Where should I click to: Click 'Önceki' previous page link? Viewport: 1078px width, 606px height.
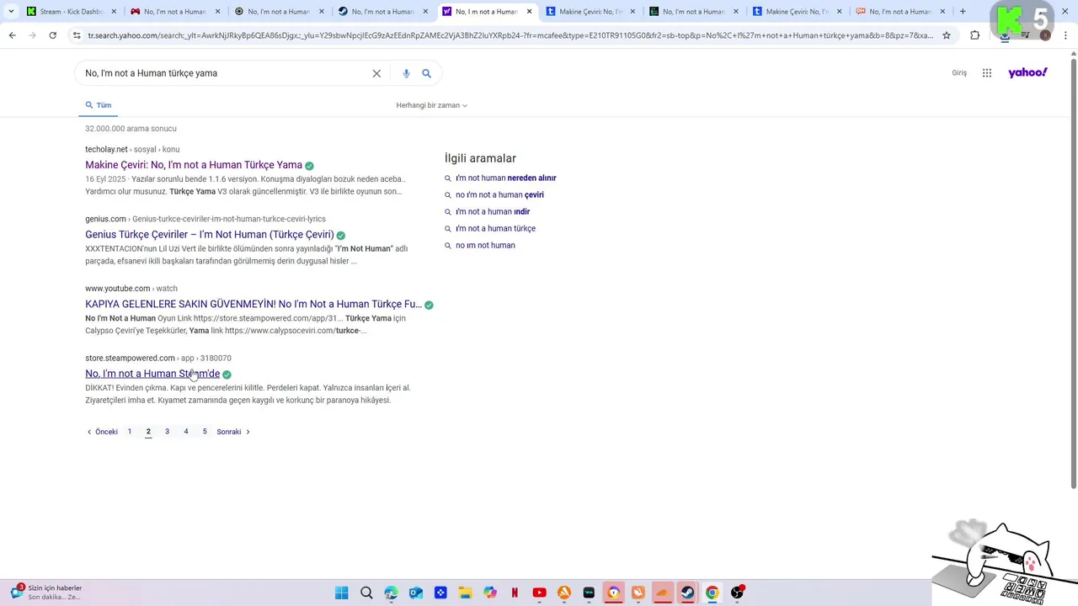click(x=102, y=432)
